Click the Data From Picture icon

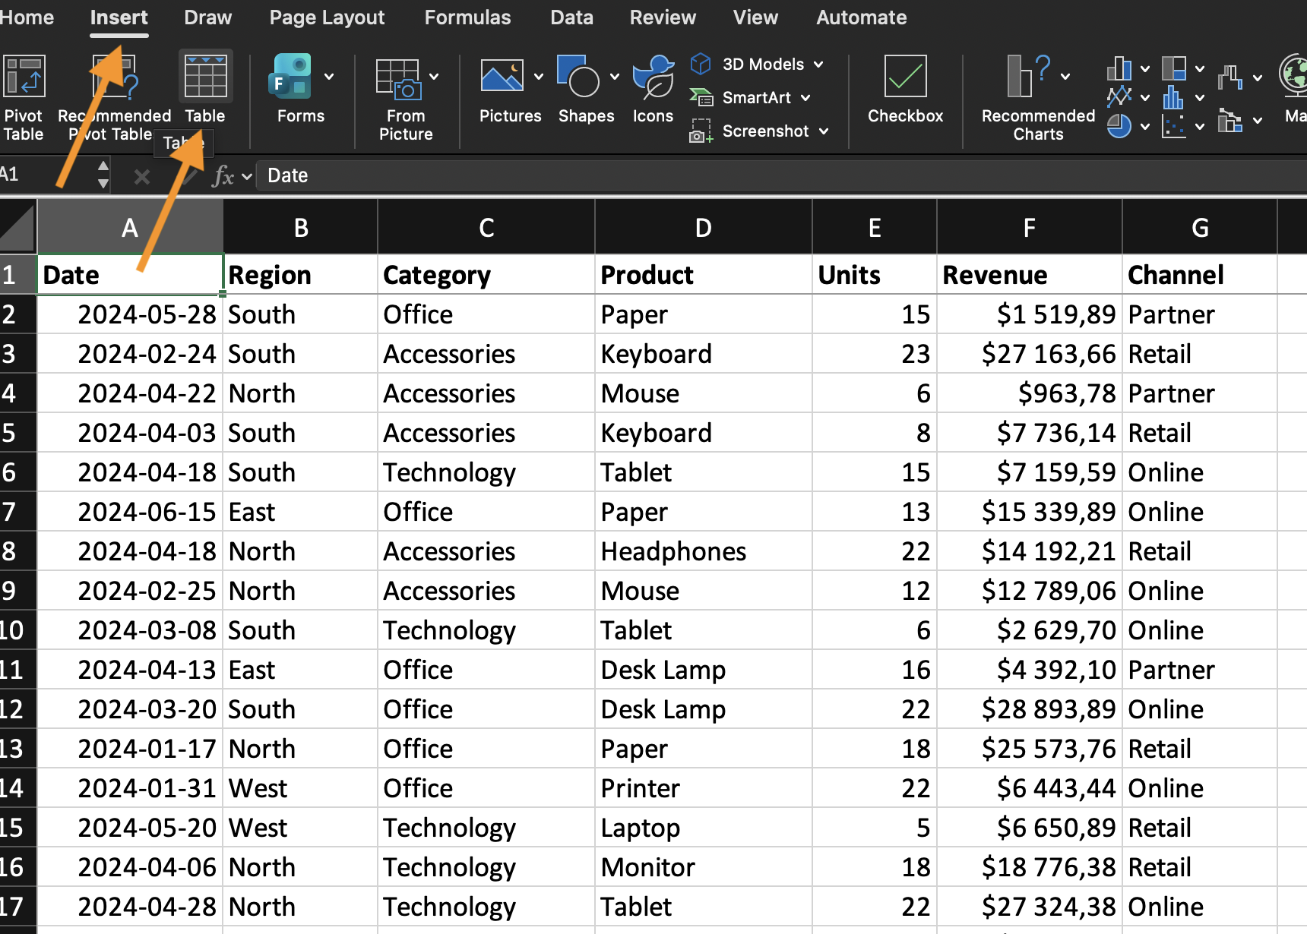click(398, 79)
